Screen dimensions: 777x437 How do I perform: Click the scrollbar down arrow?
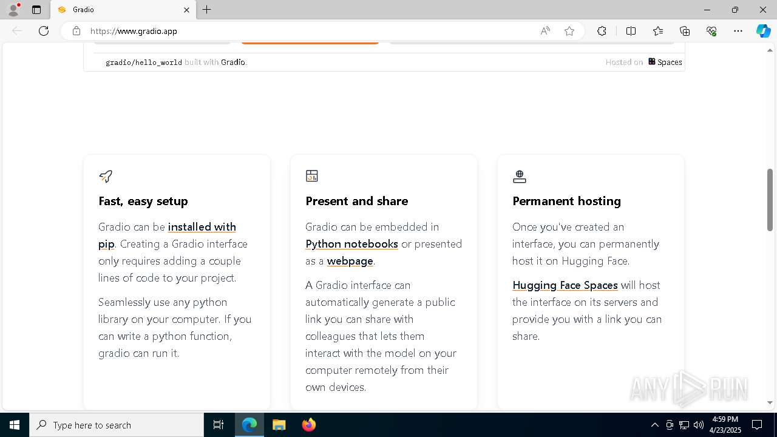pyautogui.click(x=770, y=402)
